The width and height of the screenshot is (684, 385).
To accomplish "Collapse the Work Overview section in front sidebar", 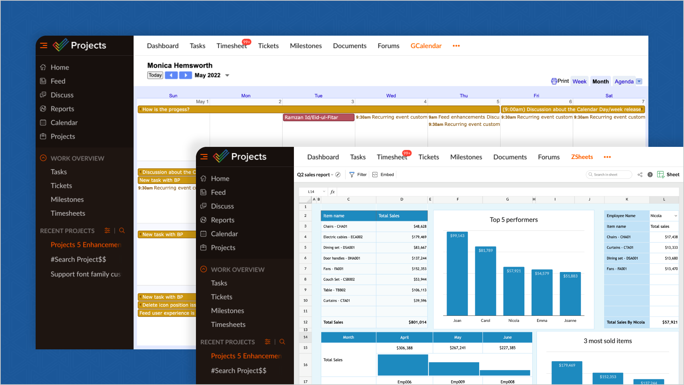I will point(203,269).
